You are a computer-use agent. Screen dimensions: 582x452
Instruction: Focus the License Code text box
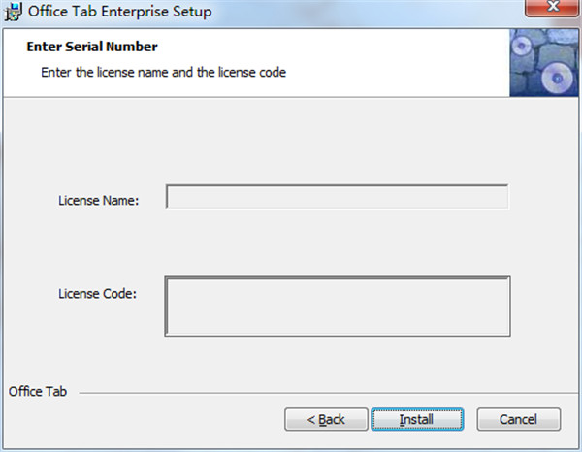click(x=337, y=307)
